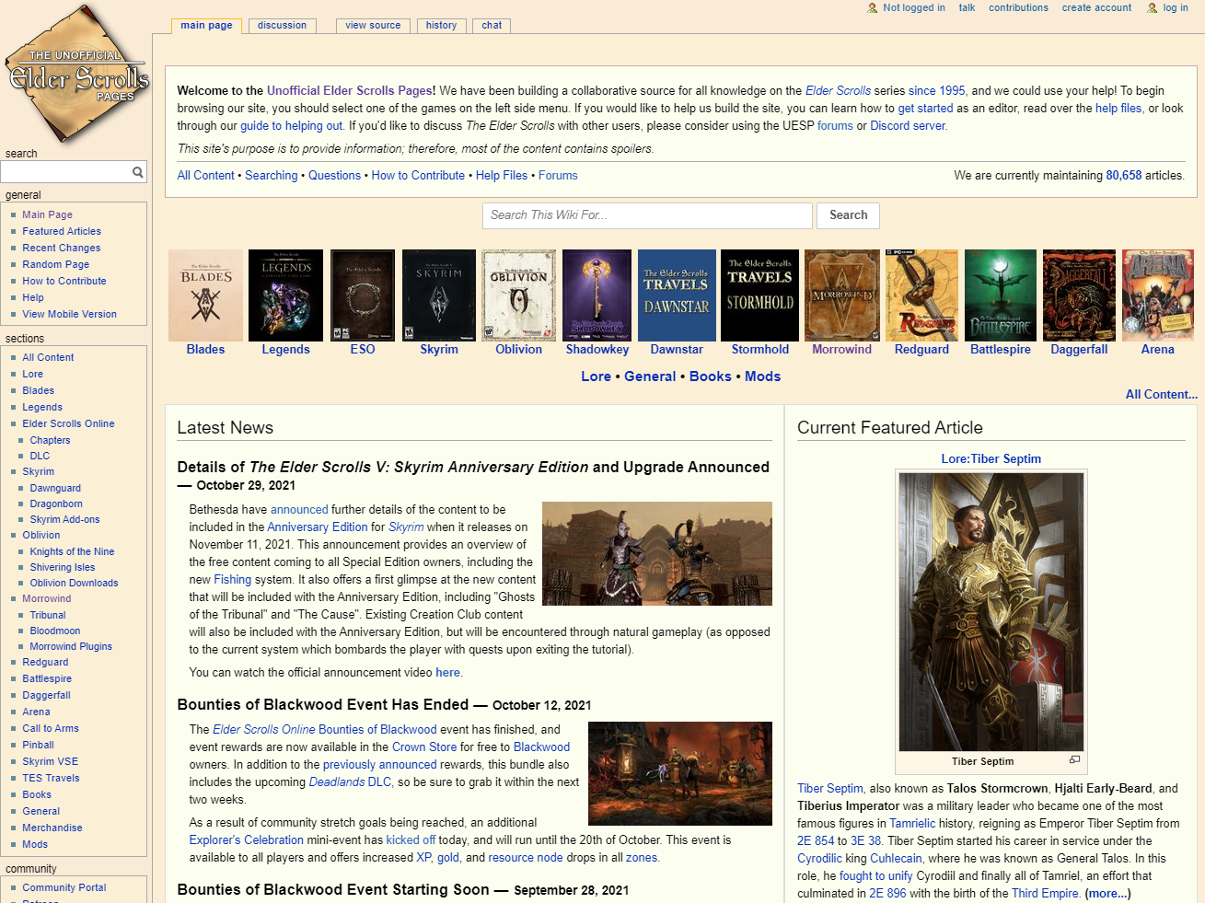Open Skyrim VSE sidebar link
Image resolution: width=1205 pixels, height=903 pixels.
pos(51,762)
